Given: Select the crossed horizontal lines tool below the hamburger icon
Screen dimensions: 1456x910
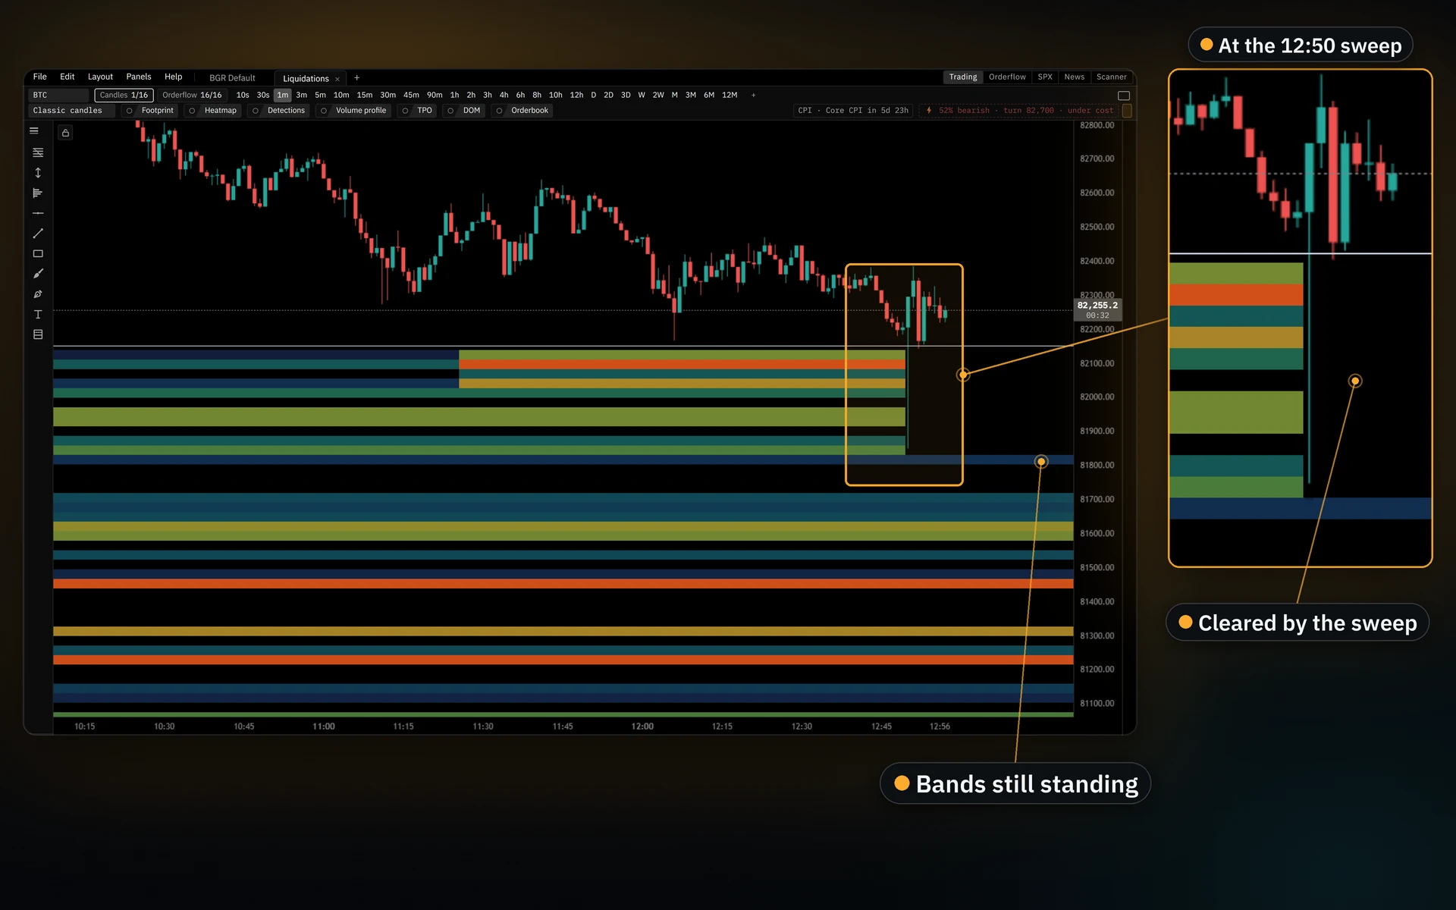Looking at the screenshot, I should (x=38, y=152).
